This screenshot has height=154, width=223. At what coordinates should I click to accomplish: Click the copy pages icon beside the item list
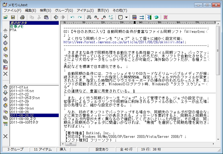pos(5,111)
